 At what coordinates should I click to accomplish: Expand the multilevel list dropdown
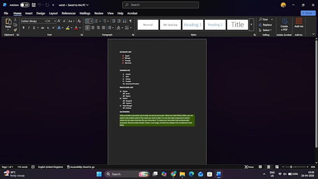pos(108,21)
